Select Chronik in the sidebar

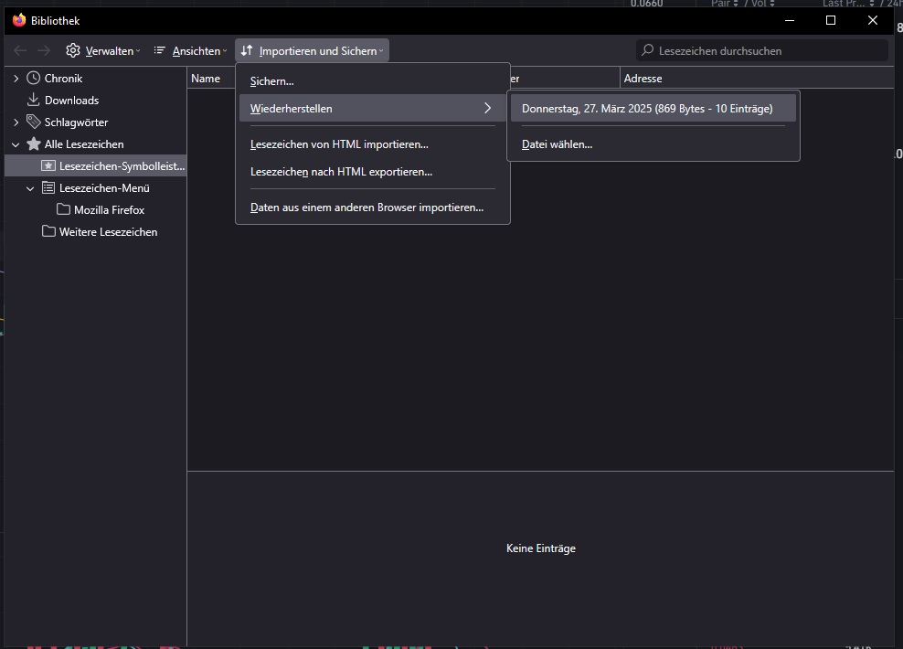click(63, 79)
